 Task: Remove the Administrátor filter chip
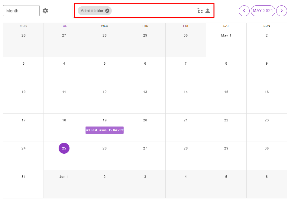(107, 11)
